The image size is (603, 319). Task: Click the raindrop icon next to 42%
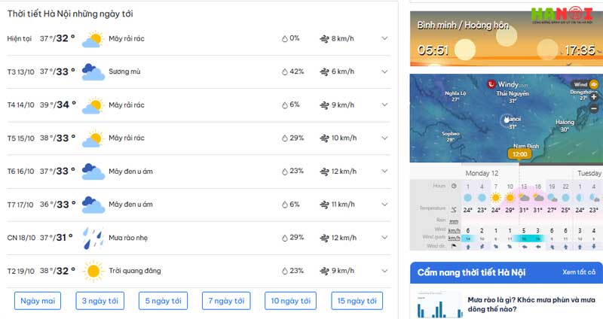[x=285, y=71]
